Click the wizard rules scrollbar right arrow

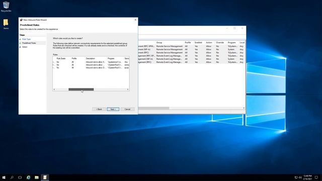point(128,89)
